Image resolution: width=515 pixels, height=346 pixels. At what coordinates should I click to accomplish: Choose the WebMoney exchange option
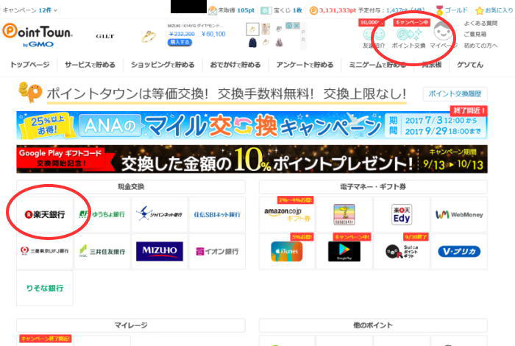pos(459,214)
